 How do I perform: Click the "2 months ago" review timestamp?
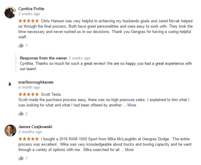coord(30,132)
